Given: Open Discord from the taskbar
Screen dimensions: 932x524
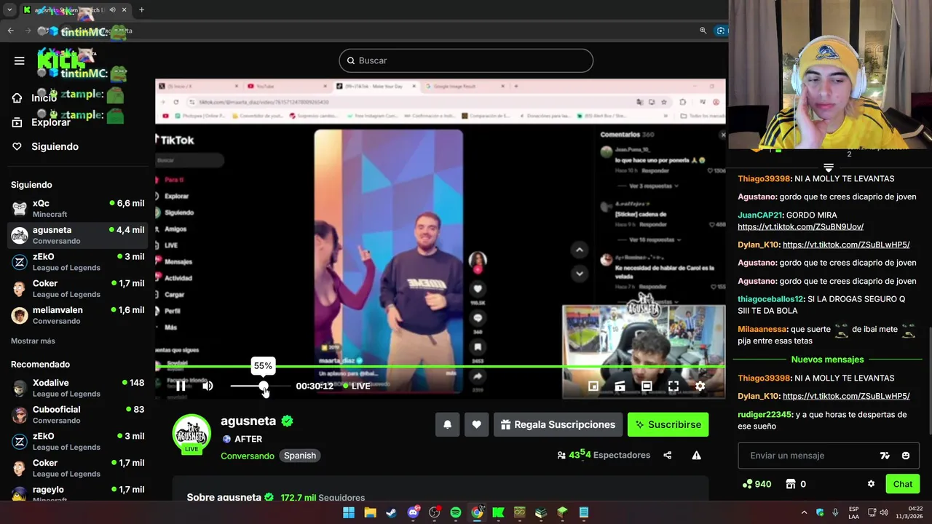Looking at the screenshot, I should click(413, 512).
